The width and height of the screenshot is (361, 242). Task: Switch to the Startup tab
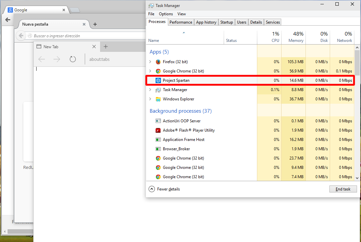point(227,22)
